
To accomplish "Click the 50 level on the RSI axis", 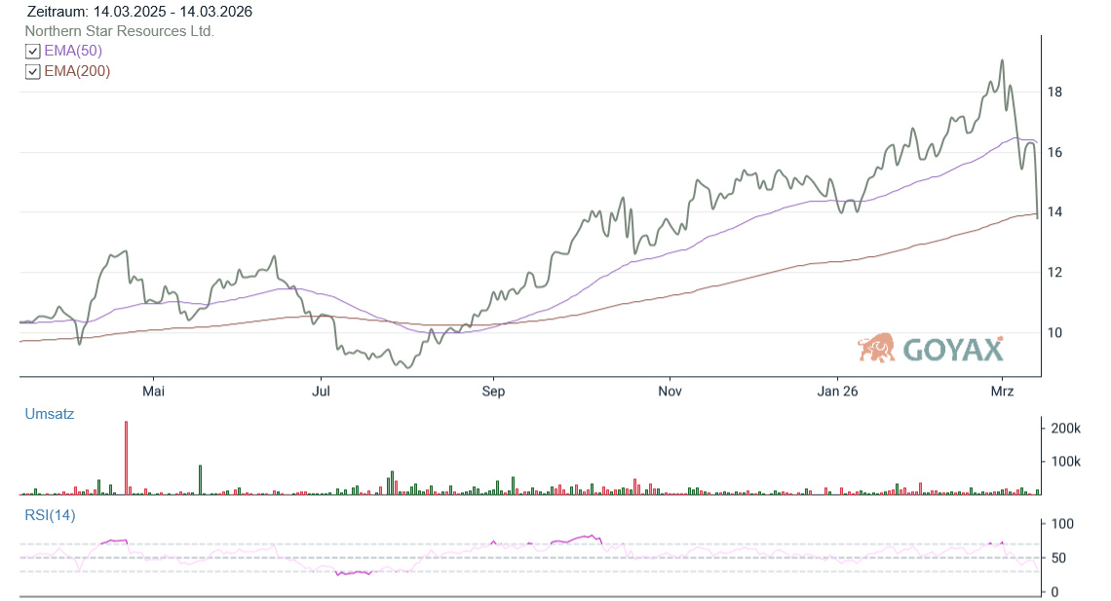I will click(1058, 558).
